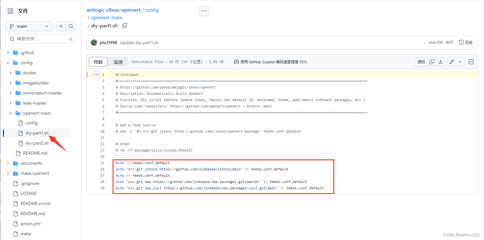Open the more options ellipsis button at top
Viewport: 484px width, 240px height.
[204, 11]
